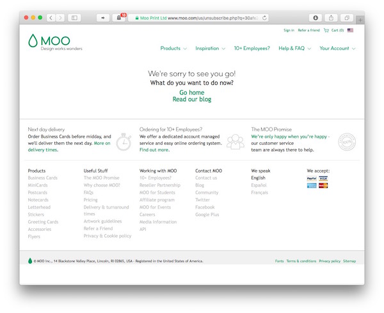The image size is (384, 313).
Task: Click the Read our blog link
Action: 192,99
